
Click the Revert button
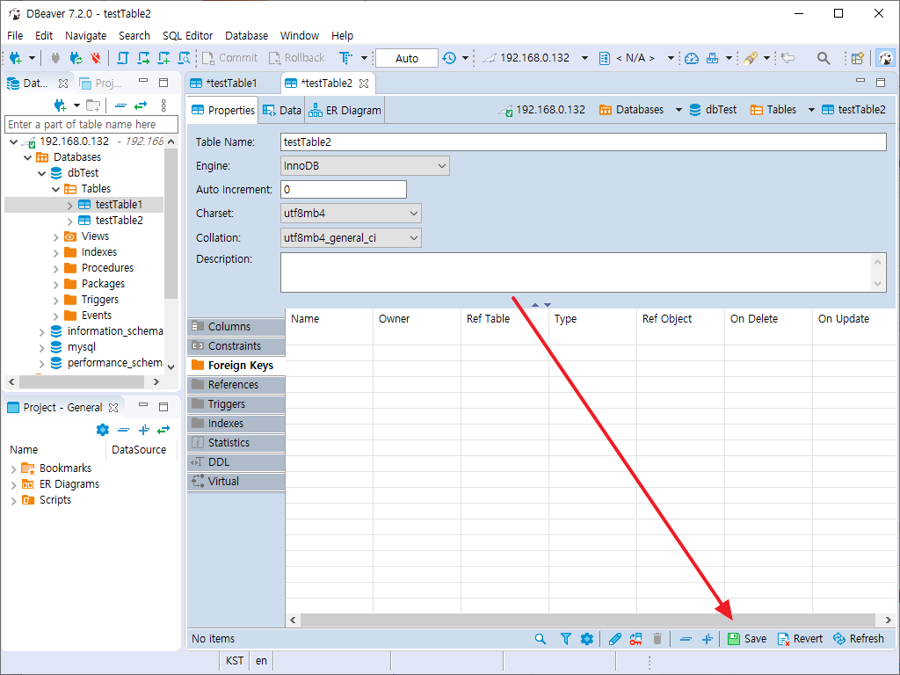click(800, 639)
